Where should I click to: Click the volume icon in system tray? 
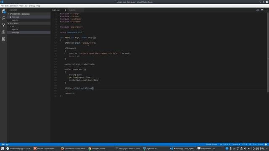click(245, 148)
